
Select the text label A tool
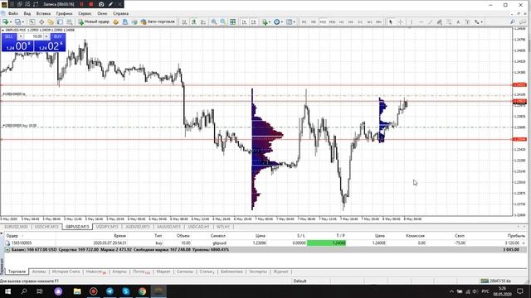tap(458, 22)
